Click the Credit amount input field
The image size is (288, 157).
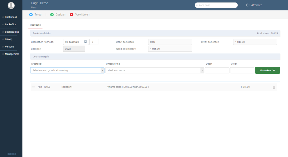(x=242, y=70)
